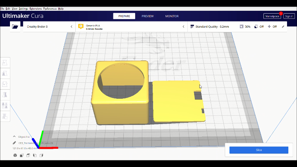Switch to front view icon
The image size is (297, 167).
(x=22, y=155)
